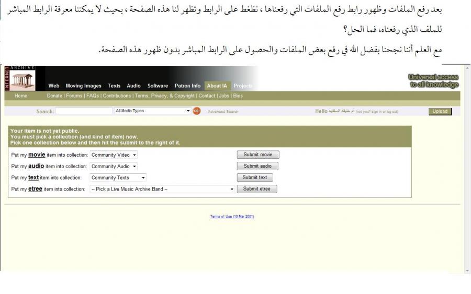Viewport: 471px width, 294px height.
Task: Open the Patron Info tab
Action: click(187, 86)
